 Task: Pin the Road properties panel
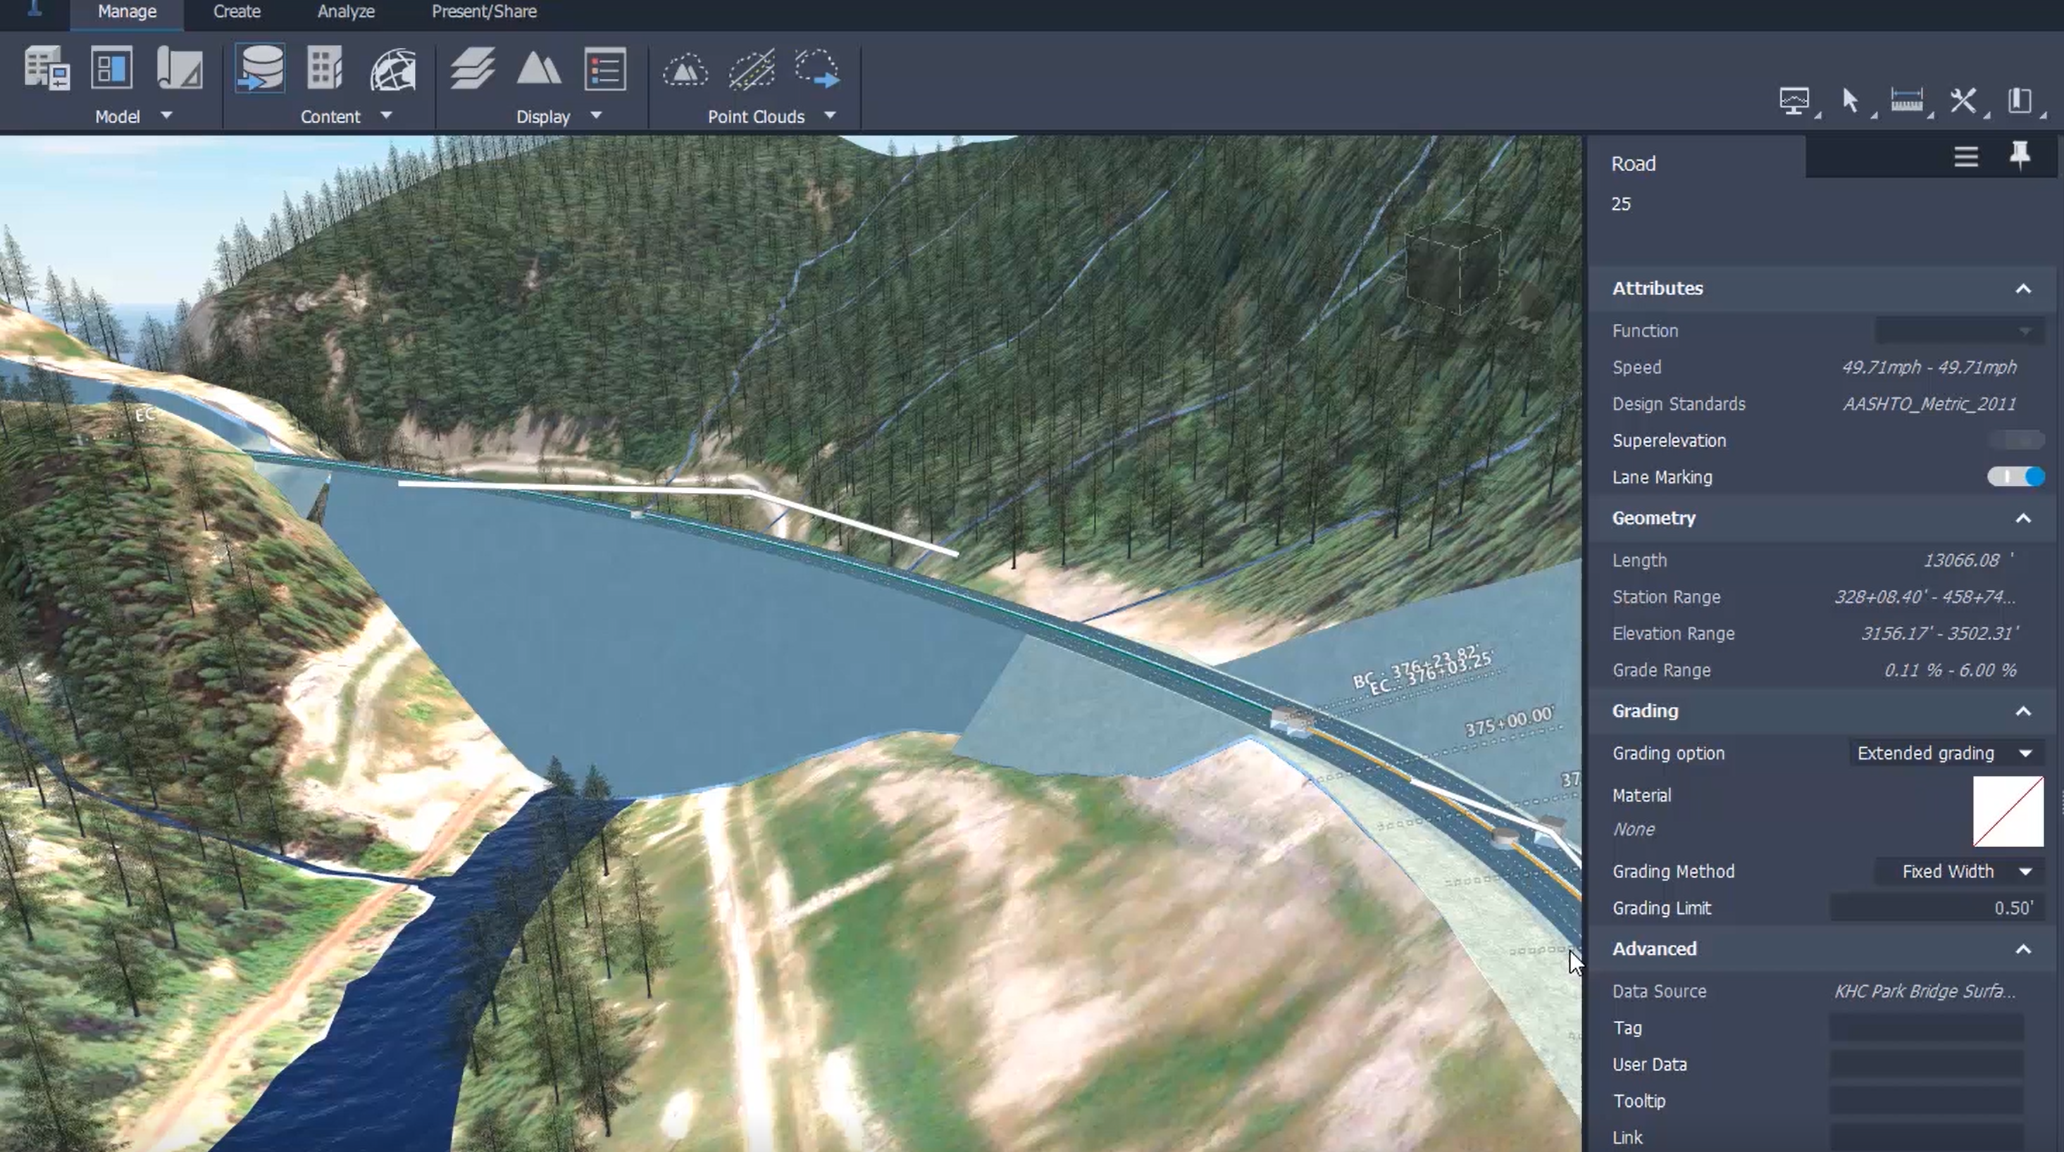[x=2019, y=155]
